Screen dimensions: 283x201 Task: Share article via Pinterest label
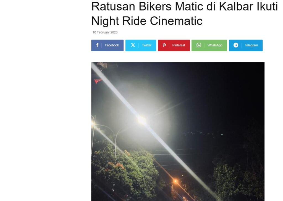(x=179, y=45)
